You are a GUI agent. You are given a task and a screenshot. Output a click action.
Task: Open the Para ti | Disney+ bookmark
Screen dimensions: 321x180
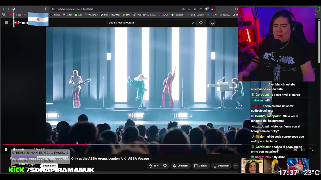(195, 15)
